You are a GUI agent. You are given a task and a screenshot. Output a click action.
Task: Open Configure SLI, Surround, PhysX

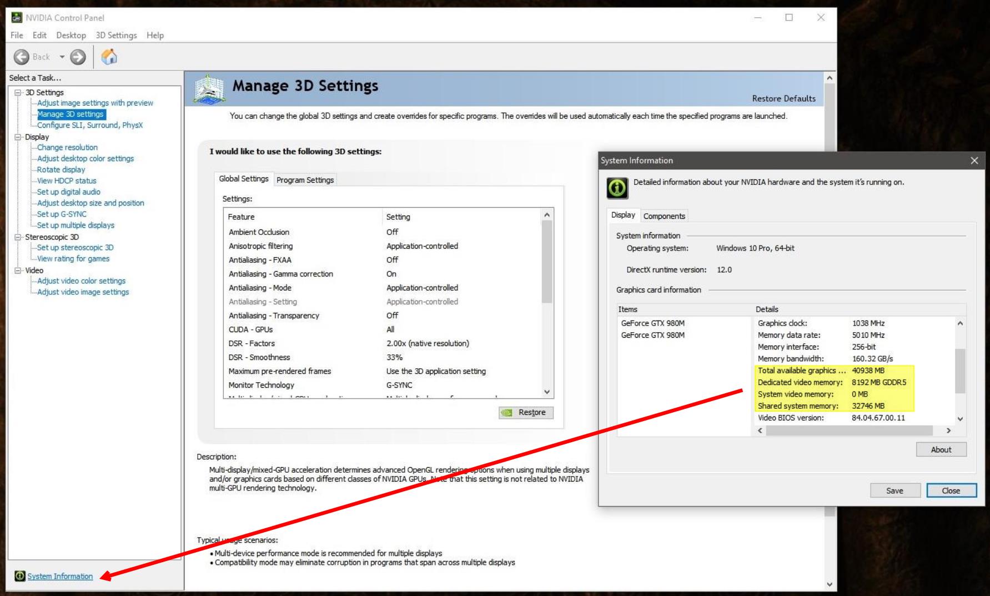(90, 125)
